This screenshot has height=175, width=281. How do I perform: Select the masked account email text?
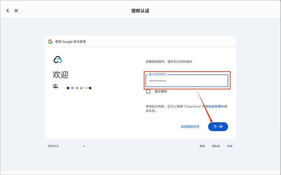(79, 88)
